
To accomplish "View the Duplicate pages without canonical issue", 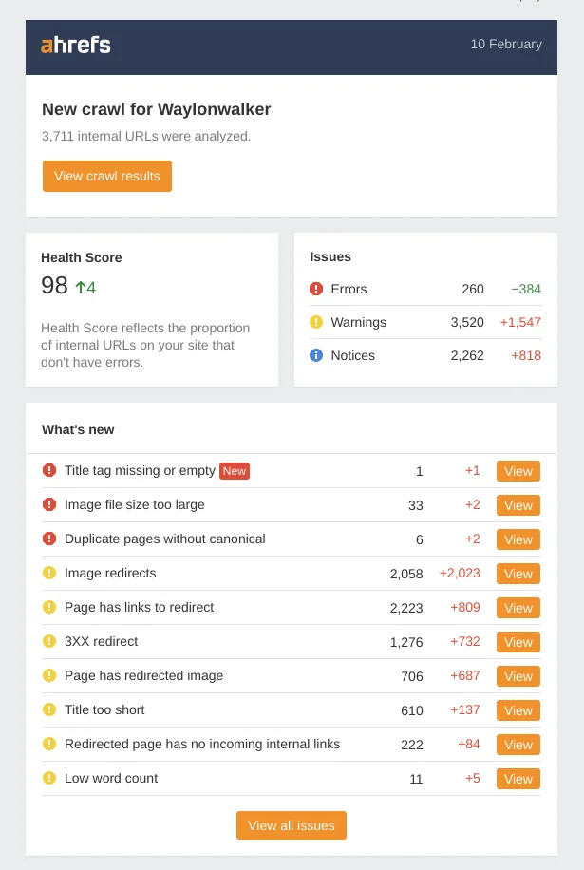I will click(518, 539).
